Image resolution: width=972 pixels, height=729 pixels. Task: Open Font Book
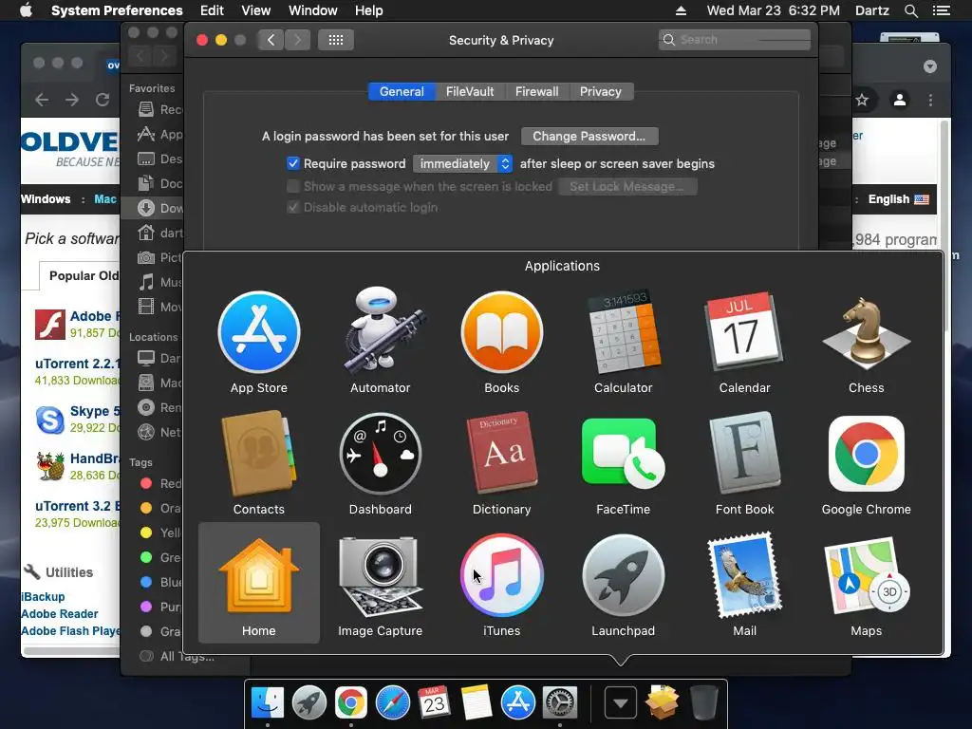[744, 453]
